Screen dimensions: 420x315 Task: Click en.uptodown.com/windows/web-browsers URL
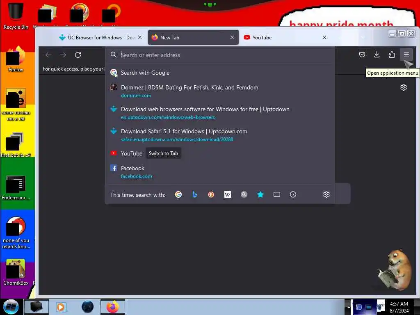(168, 117)
